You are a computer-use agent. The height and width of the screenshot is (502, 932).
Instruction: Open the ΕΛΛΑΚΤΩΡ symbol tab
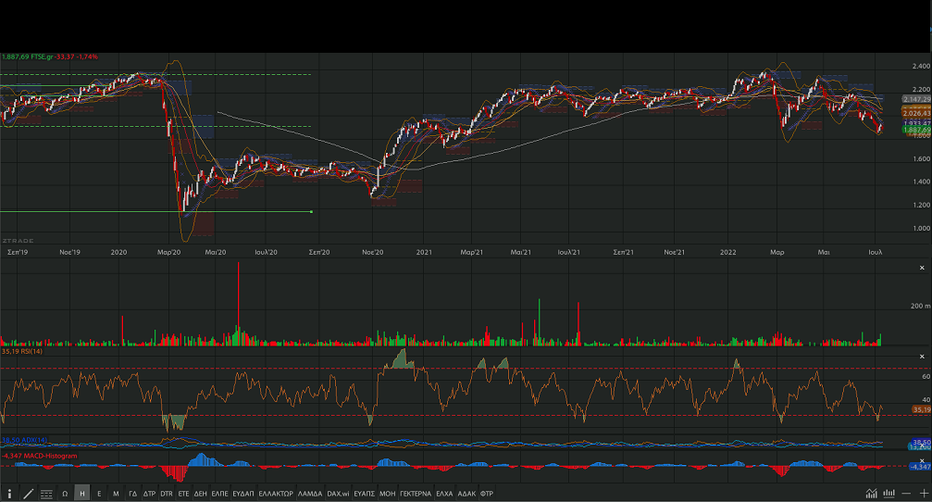point(276,494)
